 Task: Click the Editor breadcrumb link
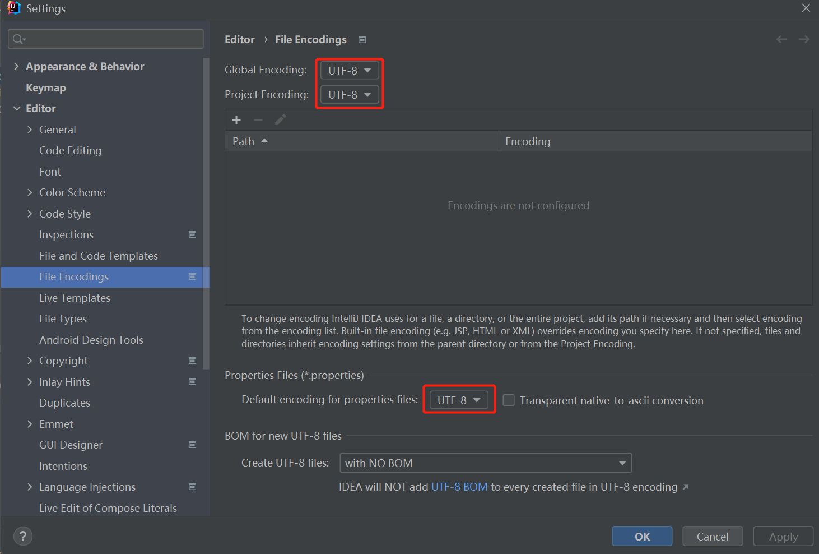pyautogui.click(x=240, y=39)
